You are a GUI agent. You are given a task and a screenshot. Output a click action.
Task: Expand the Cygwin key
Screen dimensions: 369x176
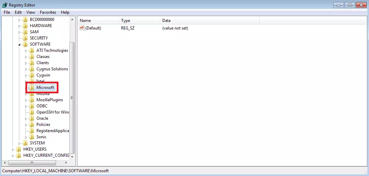click(x=26, y=75)
